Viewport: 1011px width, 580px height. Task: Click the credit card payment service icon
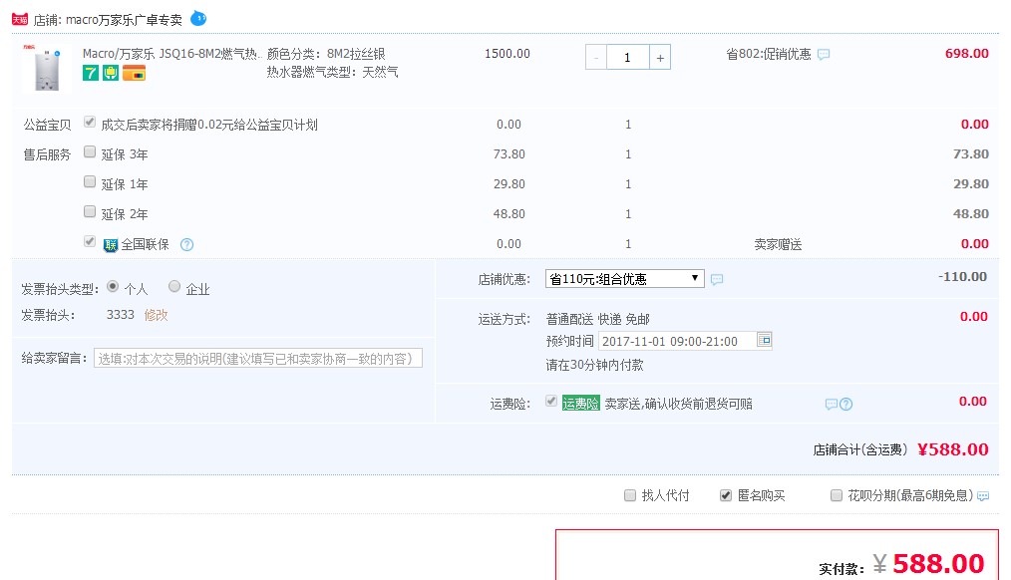click(x=134, y=73)
